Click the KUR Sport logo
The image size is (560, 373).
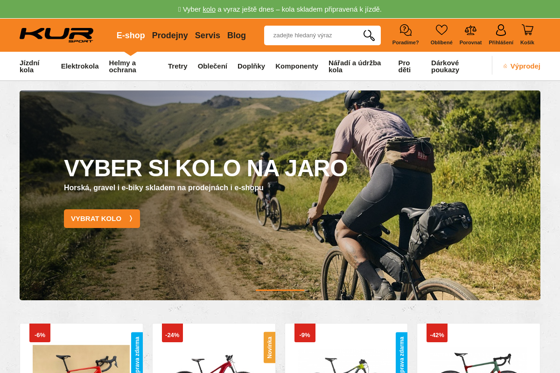(56, 35)
